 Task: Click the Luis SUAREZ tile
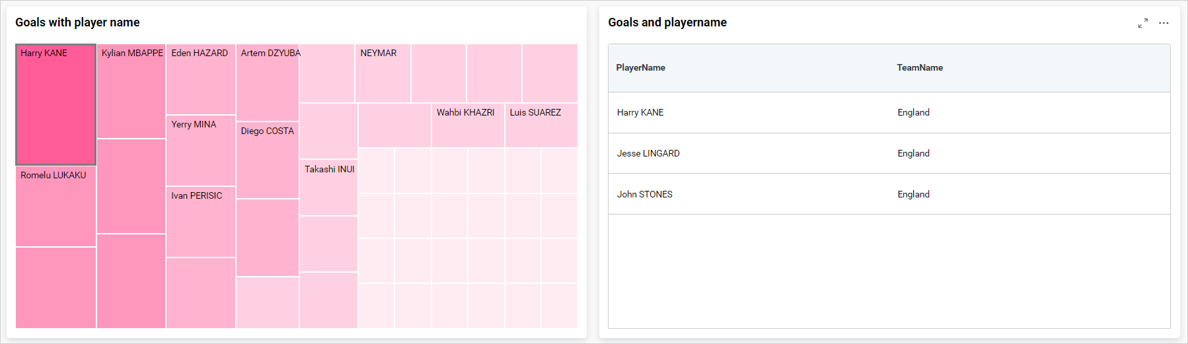(541, 125)
